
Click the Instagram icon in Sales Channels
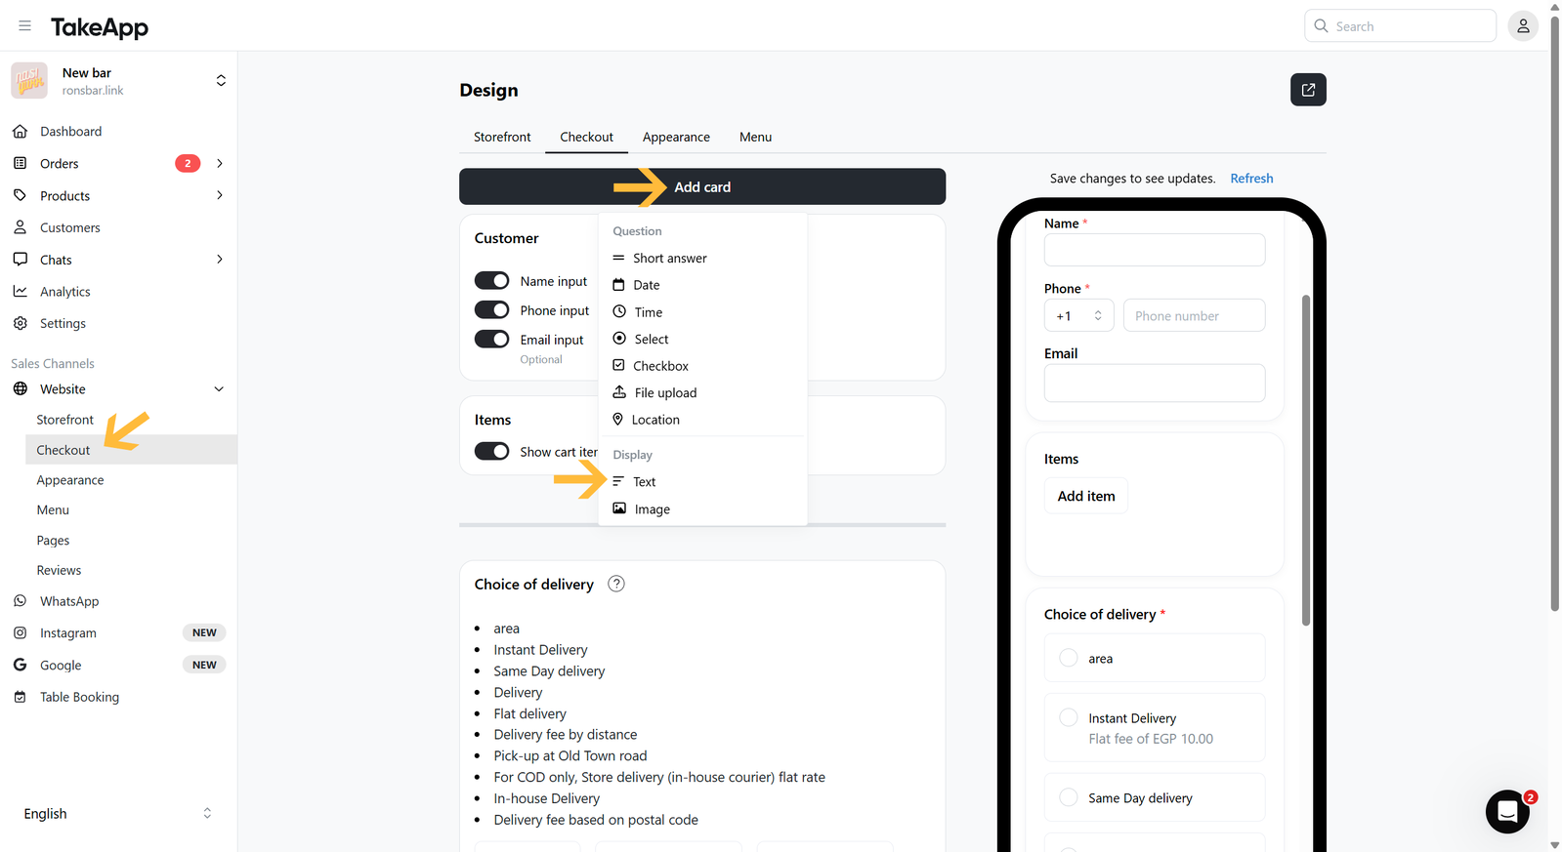point(20,632)
